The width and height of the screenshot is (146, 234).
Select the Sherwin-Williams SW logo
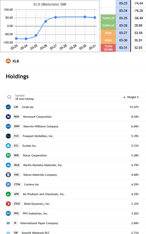8,126
